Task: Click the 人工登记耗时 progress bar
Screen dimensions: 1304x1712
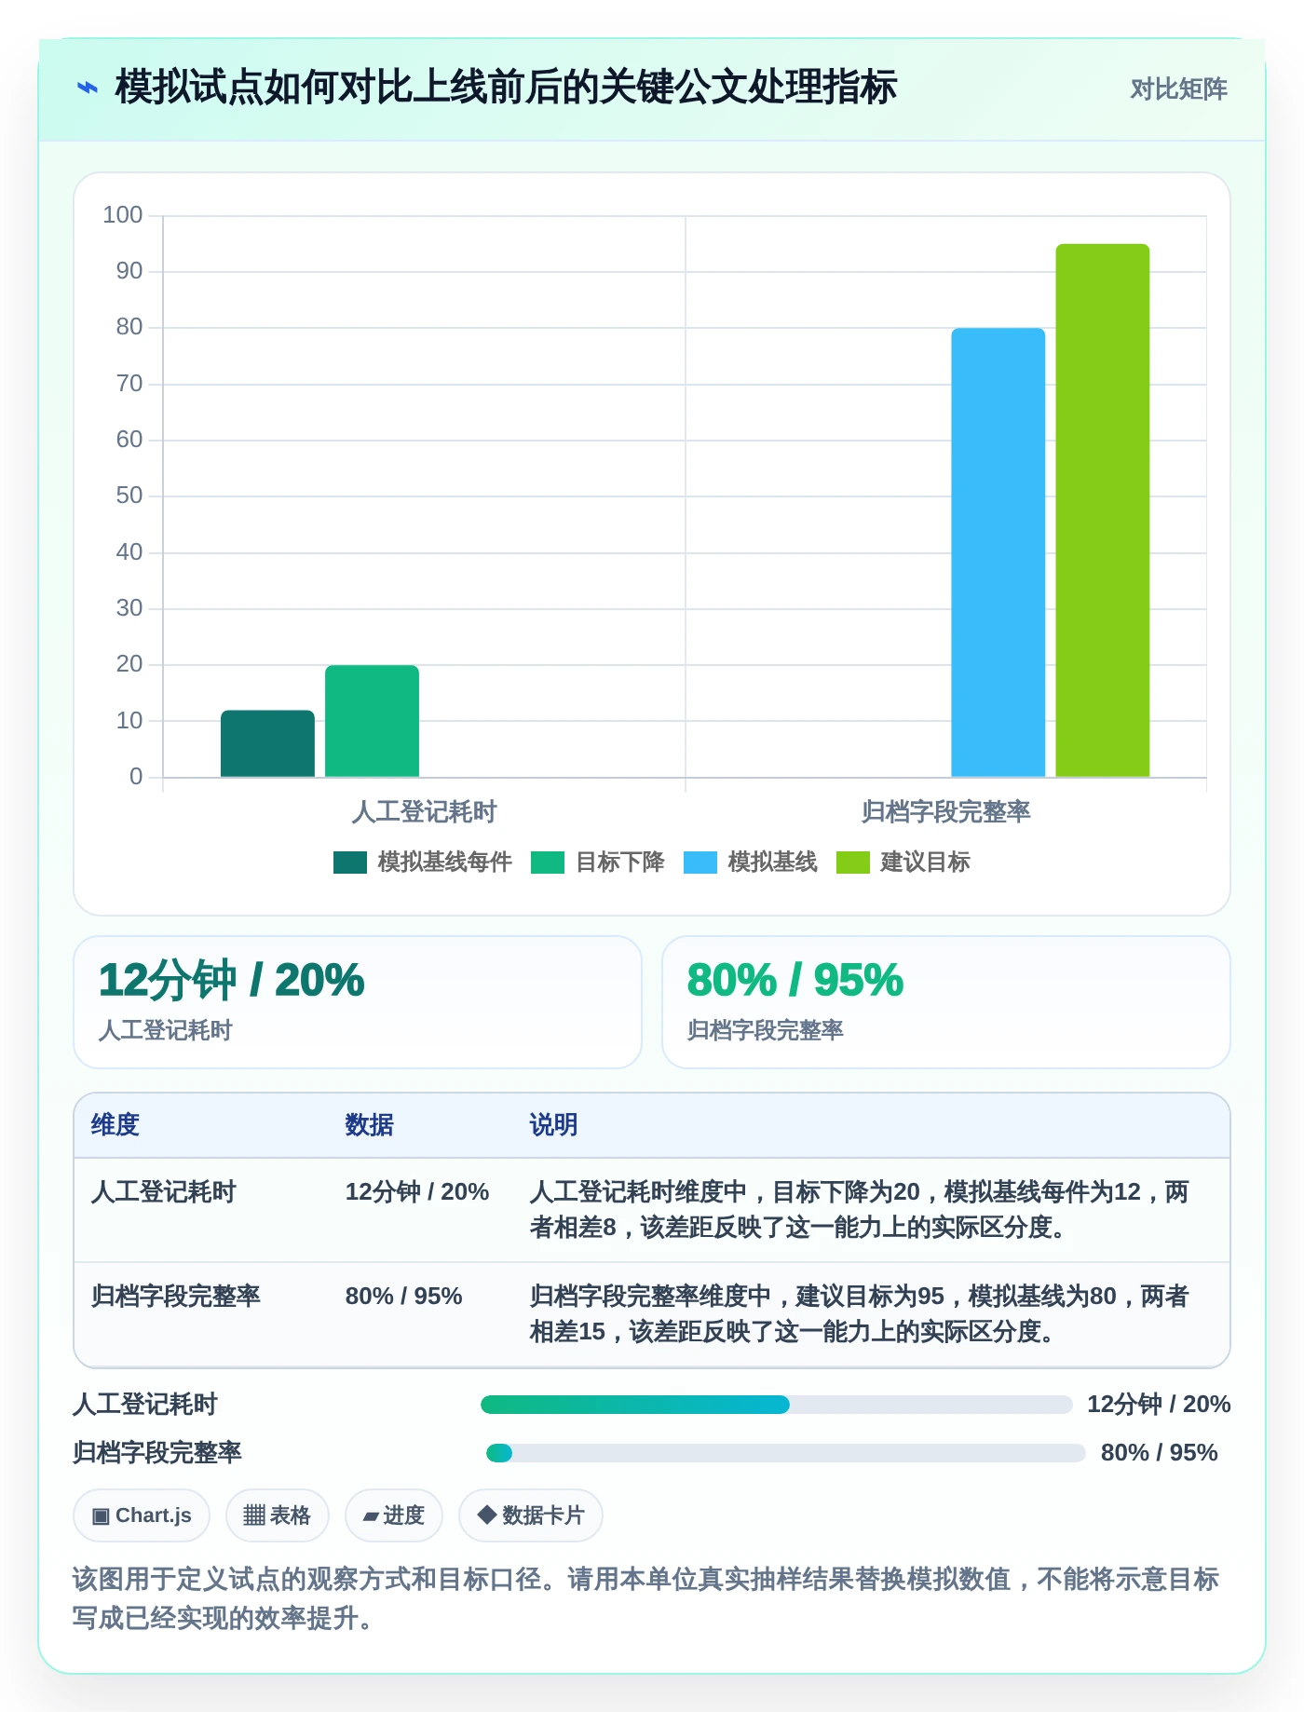Action: pyautogui.click(x=777, y=1405)
